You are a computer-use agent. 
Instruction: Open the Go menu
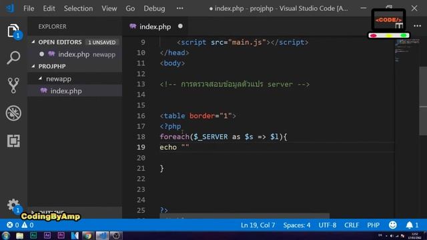[x=130, y=9]
